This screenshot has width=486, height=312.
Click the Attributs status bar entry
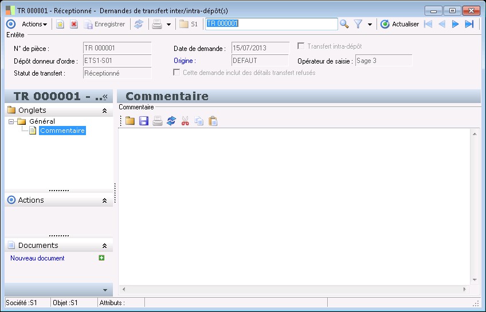(112, 303)
